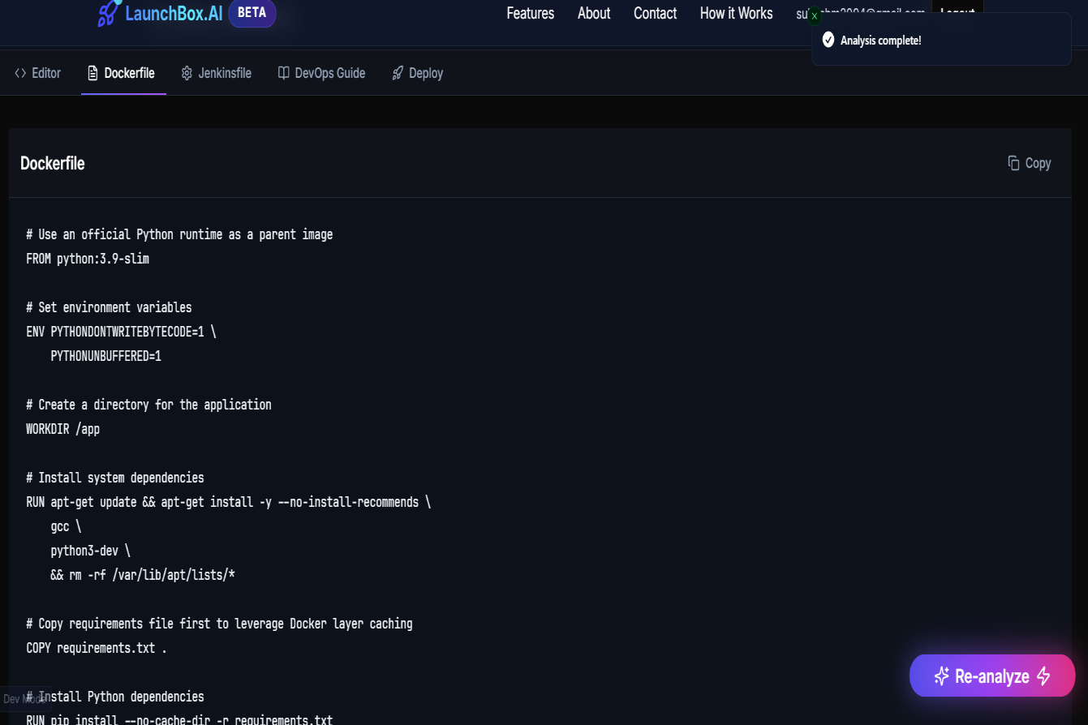Open the About navigation link
This screenshot has height=725, width=1088.
point(594,13)
